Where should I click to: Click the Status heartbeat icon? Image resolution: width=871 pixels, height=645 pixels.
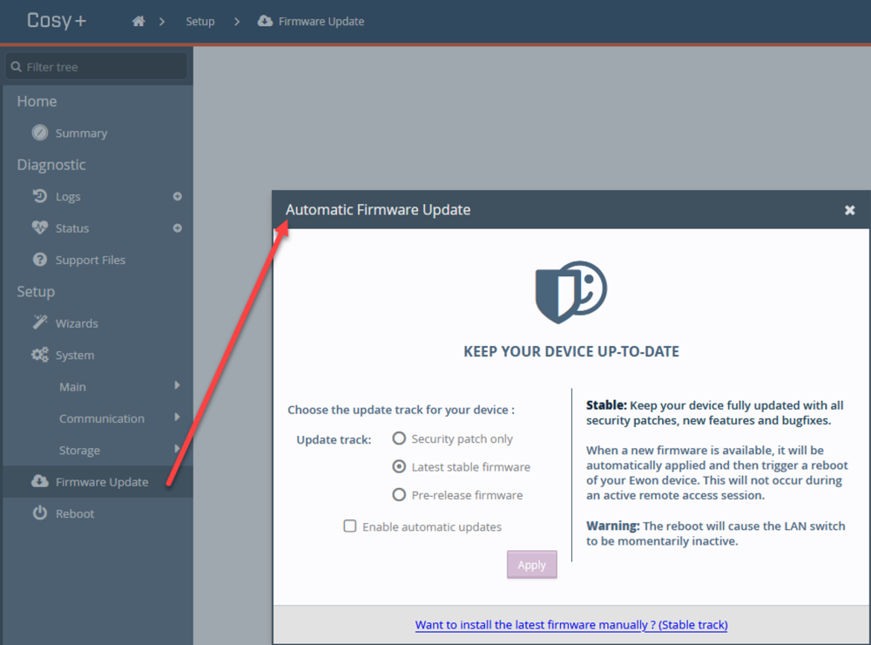pos(40,228)
